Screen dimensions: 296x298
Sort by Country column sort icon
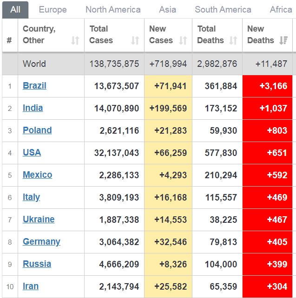coord(75,41)
